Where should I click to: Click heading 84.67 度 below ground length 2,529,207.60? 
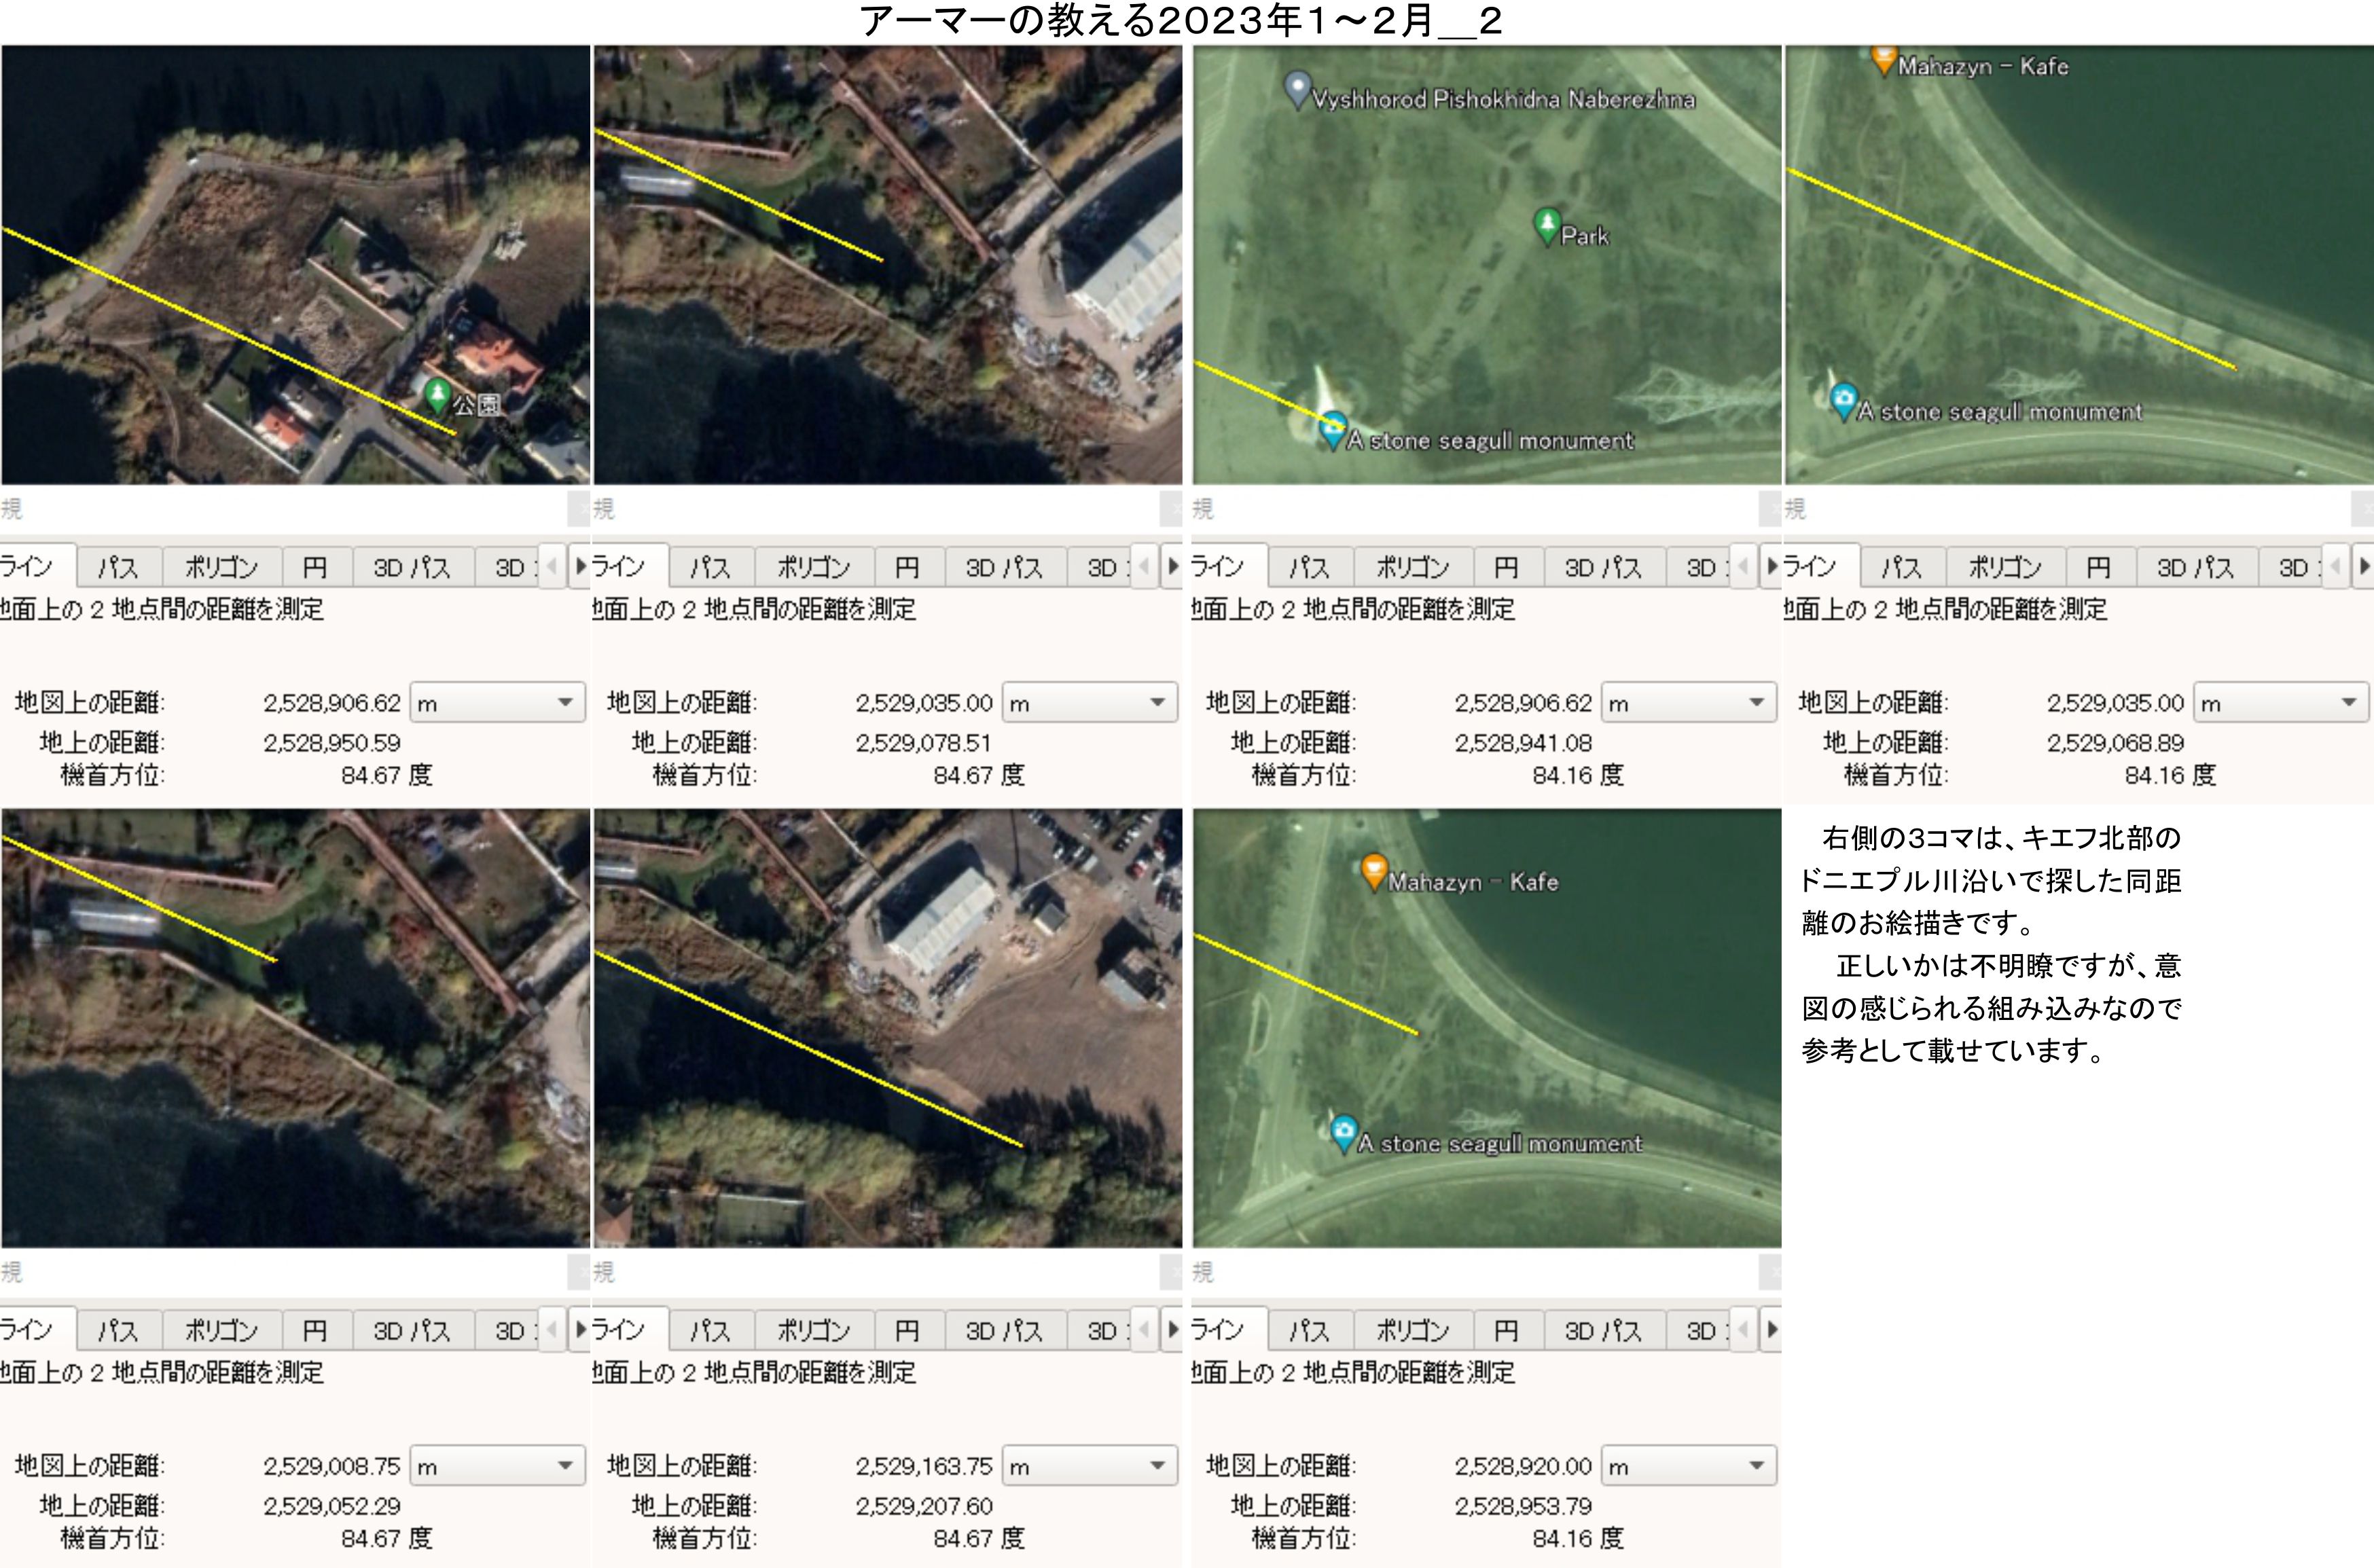click(x=979, y=1538)
